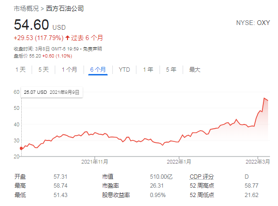The width and height of the screenshot is (278, 206).
Task: Switch chart to YTD
Action: (x=124, y=70)
